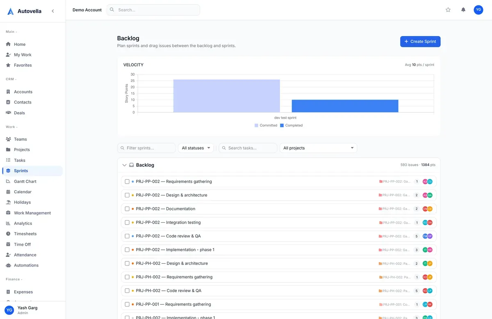492x319 pixels.
Task: Open the YG user avatar in header
Action: pos(478,10)
